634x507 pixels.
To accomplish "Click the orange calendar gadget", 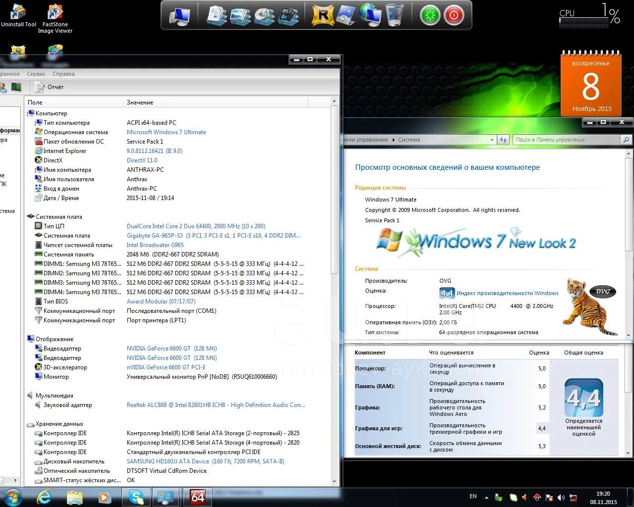I will 590,84.
